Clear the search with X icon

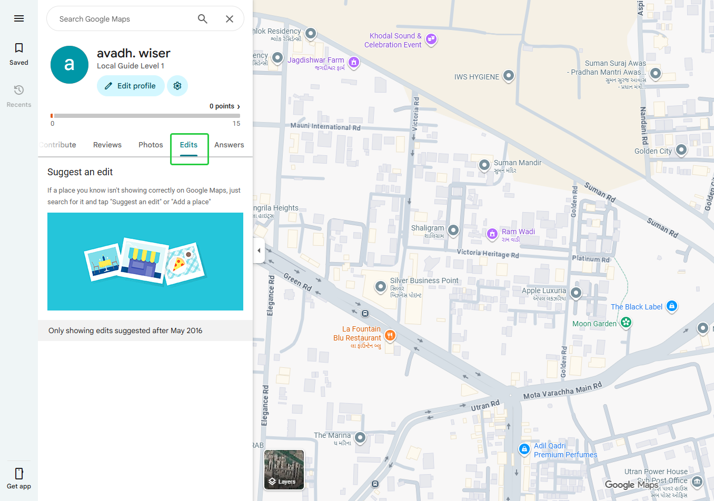coord(230,19)
